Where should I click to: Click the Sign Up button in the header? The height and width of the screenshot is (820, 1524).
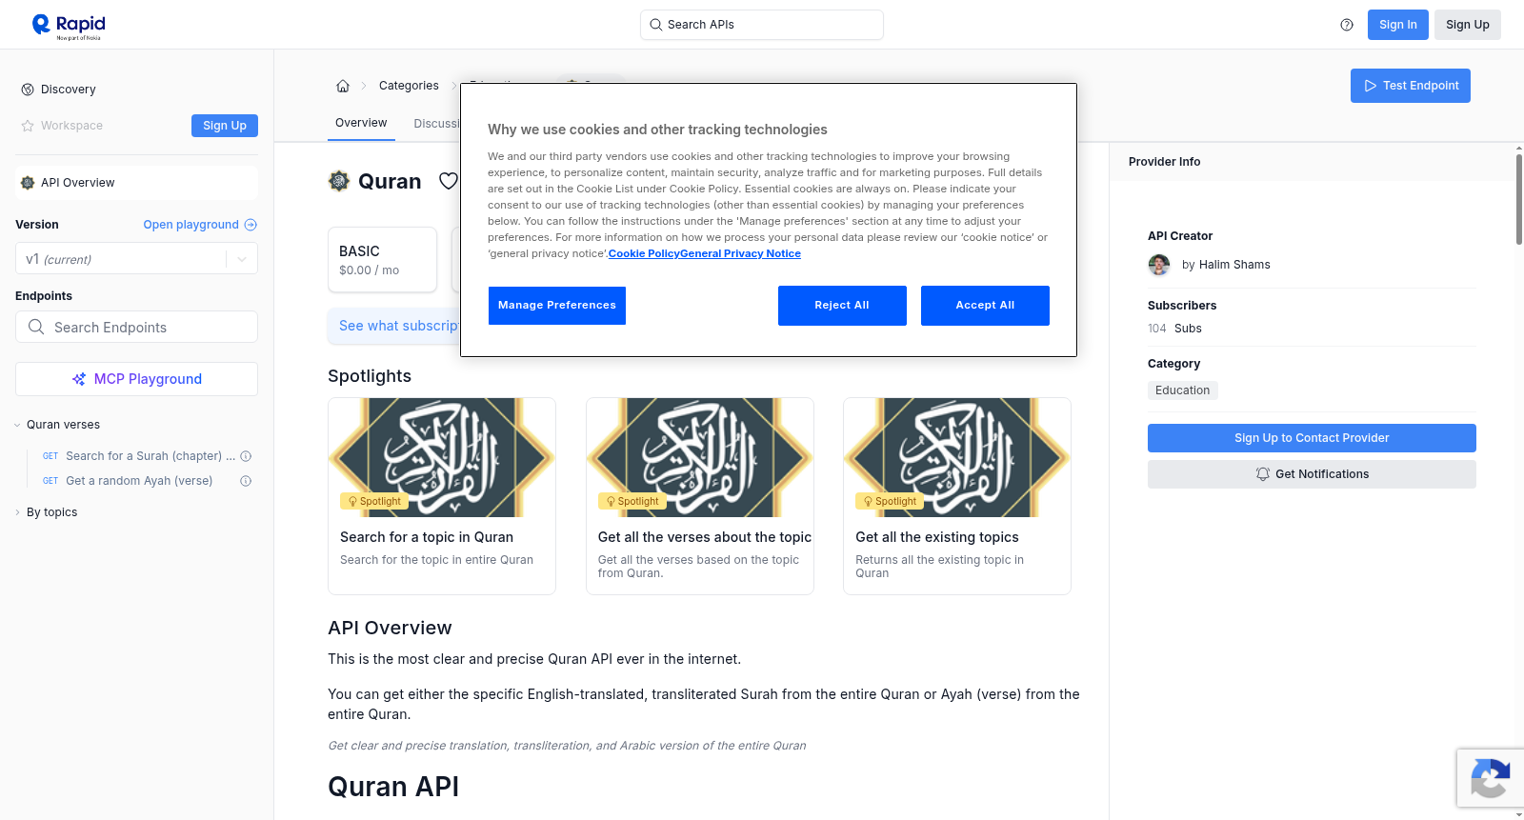[1468, 25]
